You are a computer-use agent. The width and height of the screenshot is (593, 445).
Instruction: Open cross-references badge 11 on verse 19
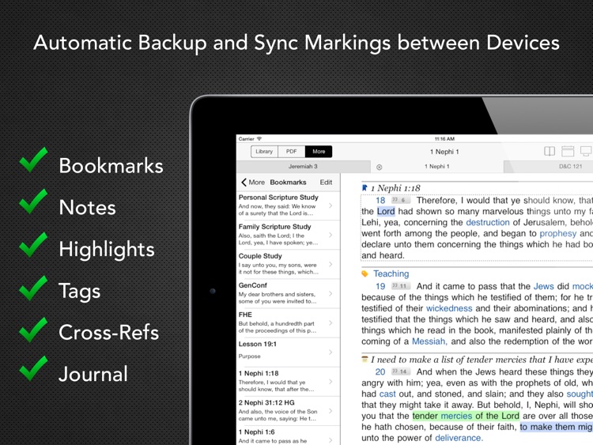click(400, 286)
